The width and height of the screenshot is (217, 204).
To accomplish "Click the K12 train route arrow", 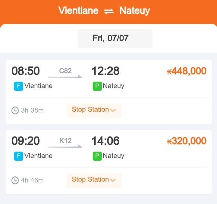I will pyautogui.click(x=65, y=146).
